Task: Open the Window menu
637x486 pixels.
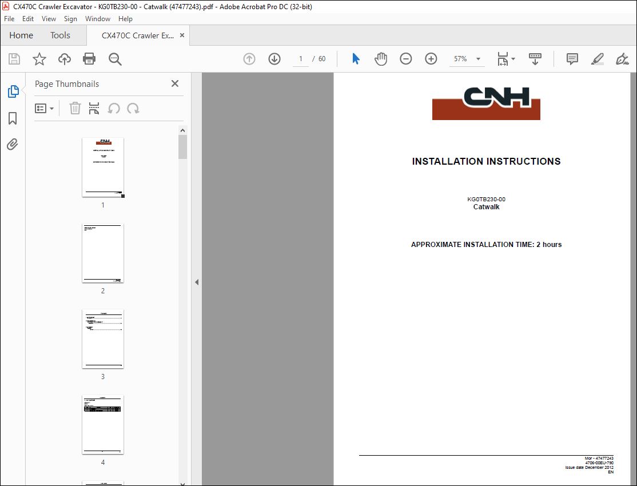Action: (98, 19)
